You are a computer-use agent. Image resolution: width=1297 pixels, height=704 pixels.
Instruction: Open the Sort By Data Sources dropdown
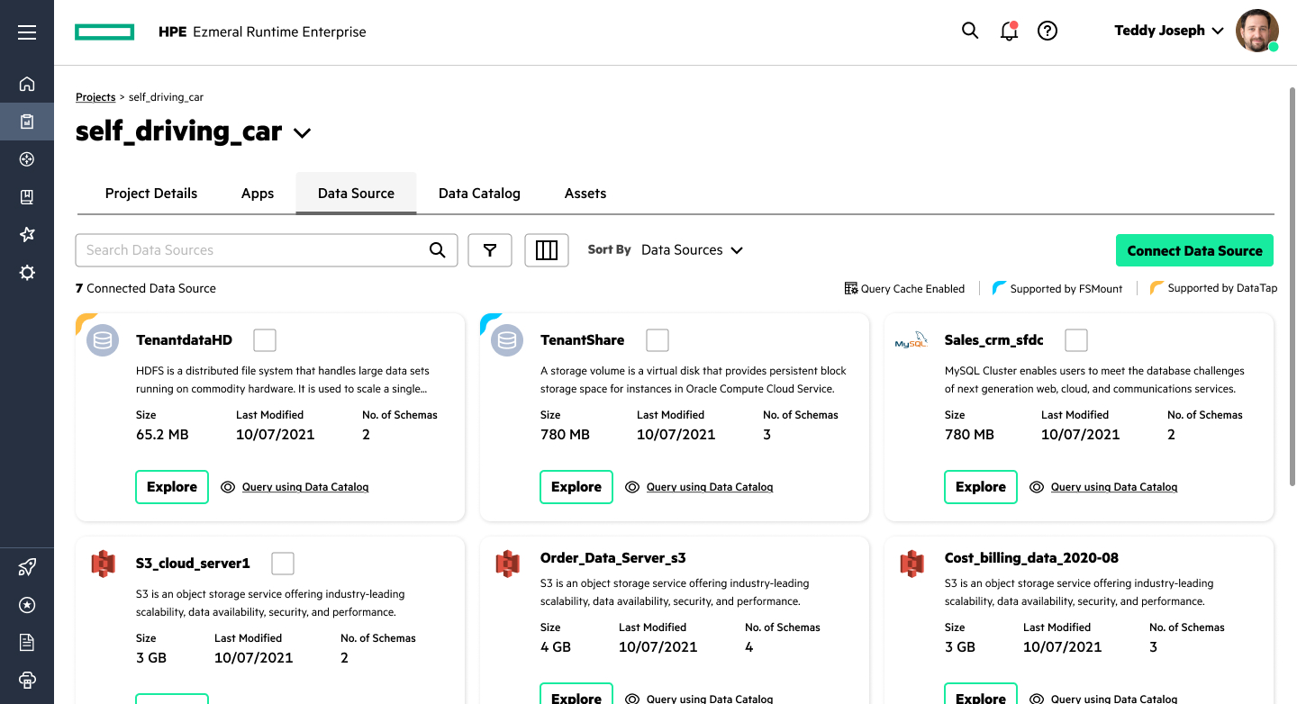coord(692,250)
